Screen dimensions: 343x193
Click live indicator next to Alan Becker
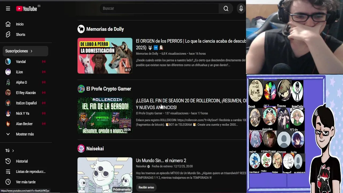pyautogui.click(x=44, y=124)
